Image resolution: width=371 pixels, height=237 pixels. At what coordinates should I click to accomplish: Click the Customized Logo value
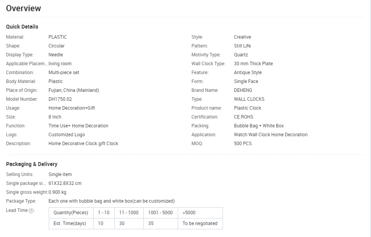66,135
